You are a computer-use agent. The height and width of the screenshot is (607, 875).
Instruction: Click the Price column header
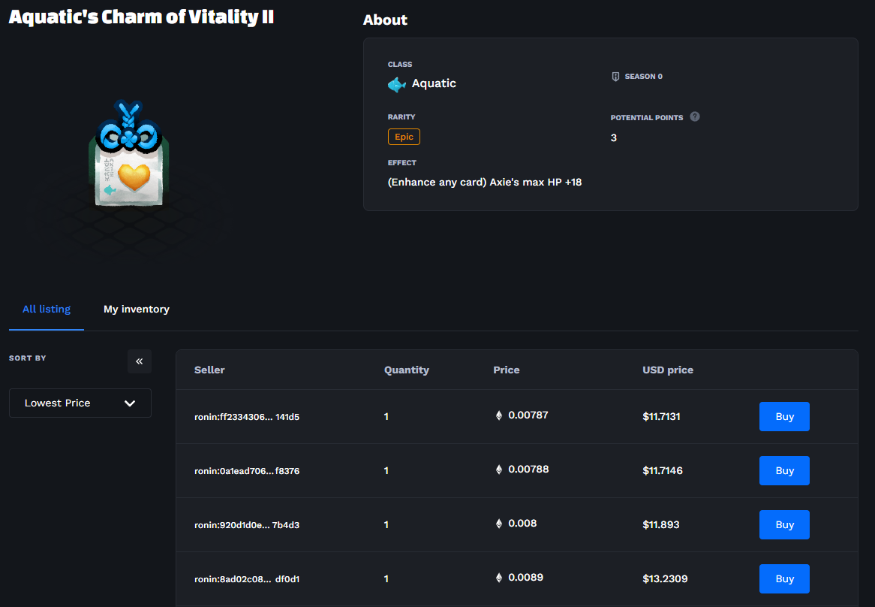(506, 370)
